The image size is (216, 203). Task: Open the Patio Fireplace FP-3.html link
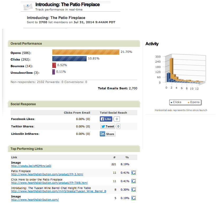coord(47,174)
